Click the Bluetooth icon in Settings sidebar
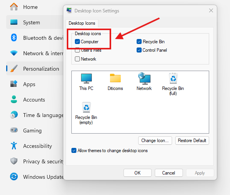 [14, 37]
